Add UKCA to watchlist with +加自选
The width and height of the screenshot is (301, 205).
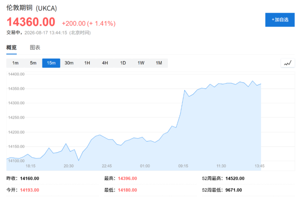[280, 20]
